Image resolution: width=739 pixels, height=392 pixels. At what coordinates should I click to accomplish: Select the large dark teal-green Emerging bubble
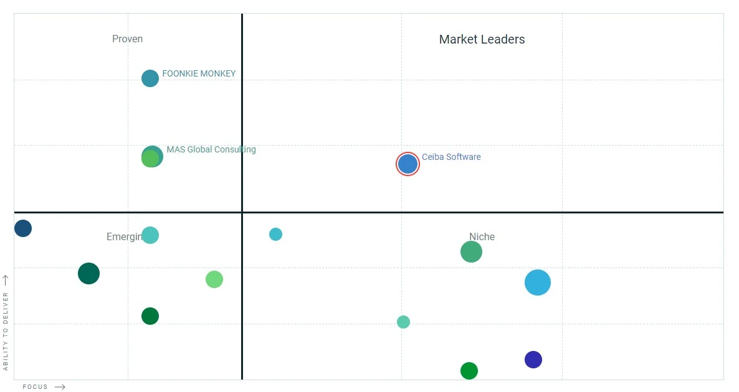pyautogui.click(x=88, y=273)
